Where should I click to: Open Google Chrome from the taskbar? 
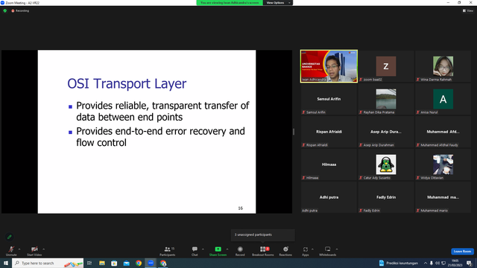[x=139, y=263]
